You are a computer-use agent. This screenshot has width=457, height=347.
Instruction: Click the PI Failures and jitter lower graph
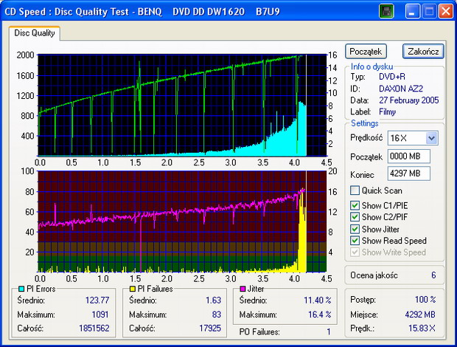(x=182, y=221)
